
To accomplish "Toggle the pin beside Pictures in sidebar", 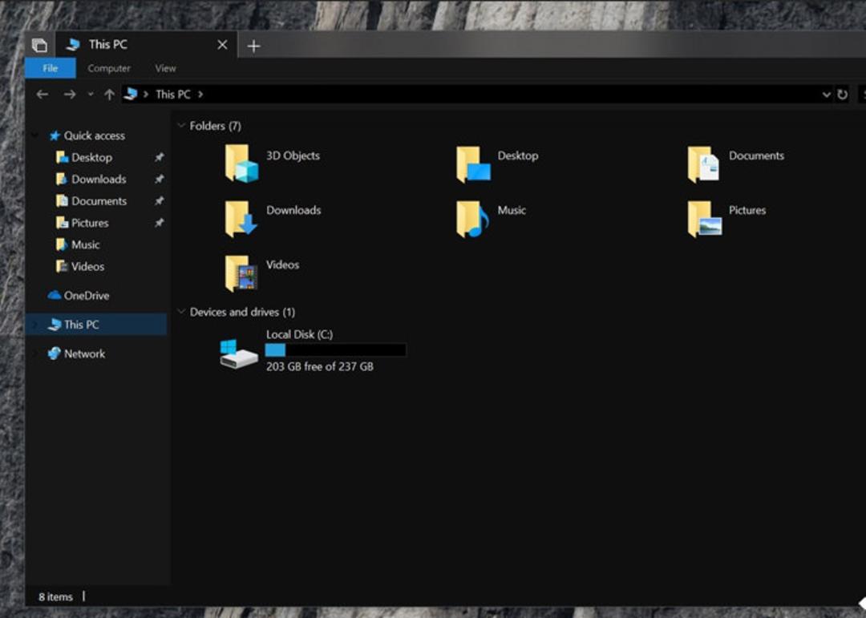I will click(x=159, y=223).
